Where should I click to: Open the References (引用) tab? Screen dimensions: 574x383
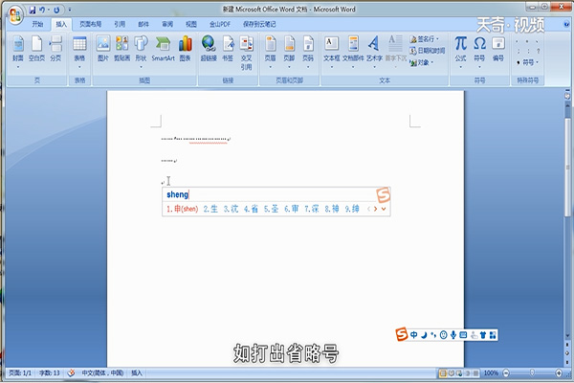pos(120,24)
